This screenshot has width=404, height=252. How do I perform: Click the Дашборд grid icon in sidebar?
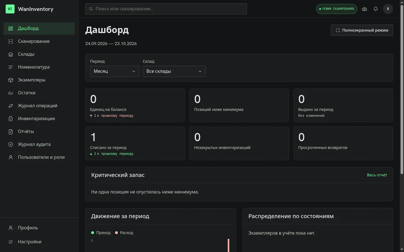(x=11, y=28)
